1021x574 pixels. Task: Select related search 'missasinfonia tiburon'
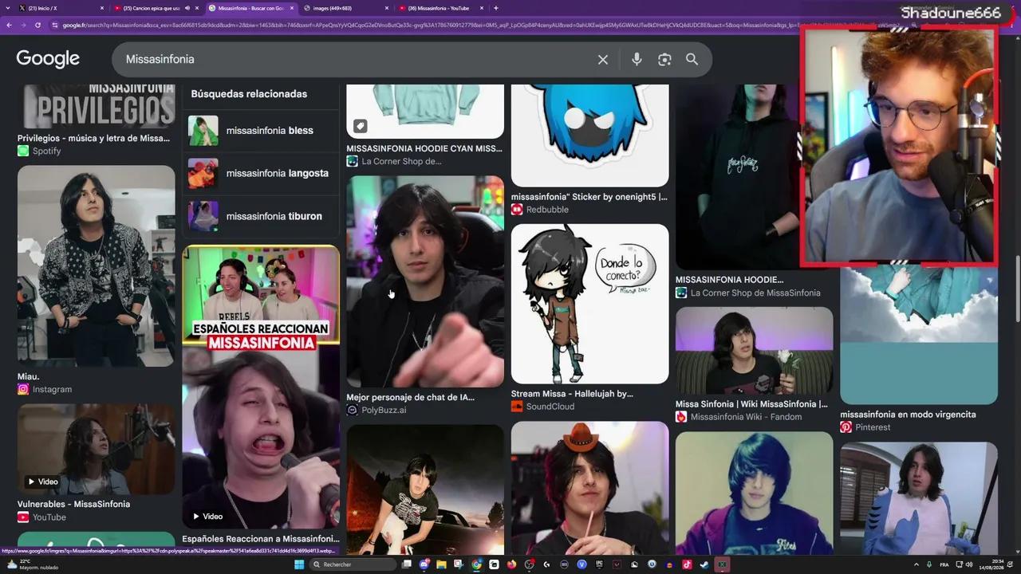point(261,216)
